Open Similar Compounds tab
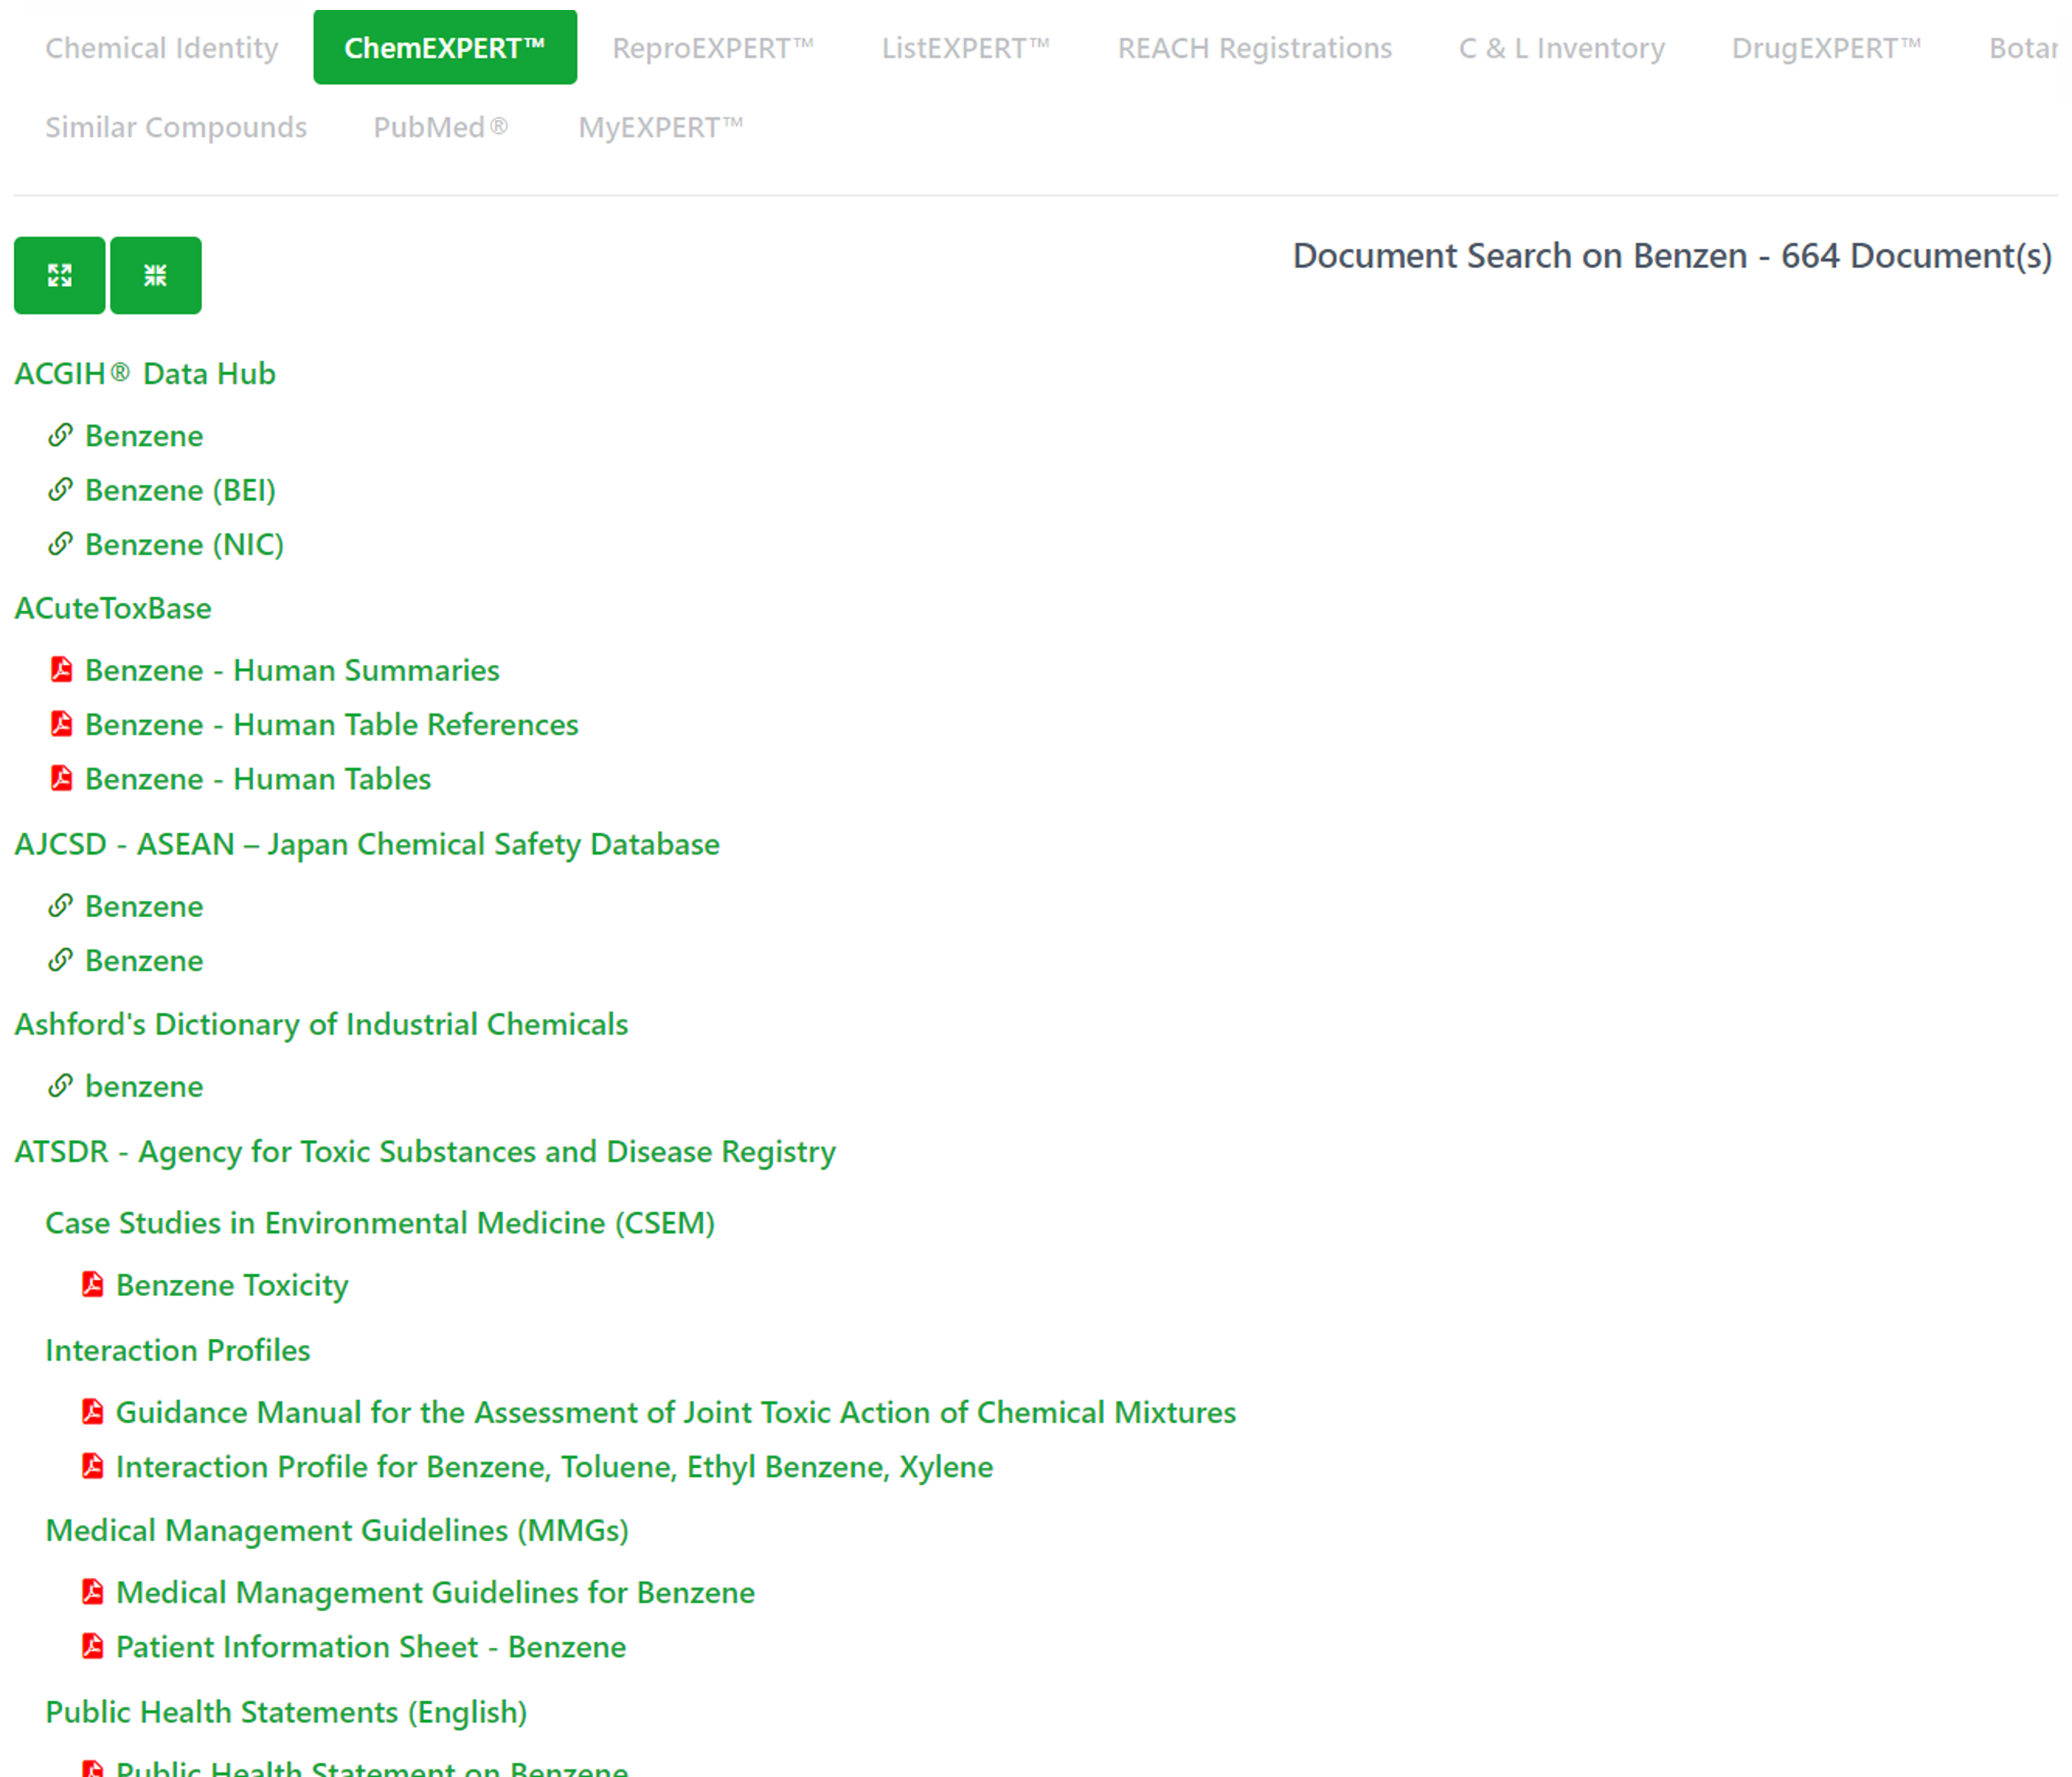 176,127
